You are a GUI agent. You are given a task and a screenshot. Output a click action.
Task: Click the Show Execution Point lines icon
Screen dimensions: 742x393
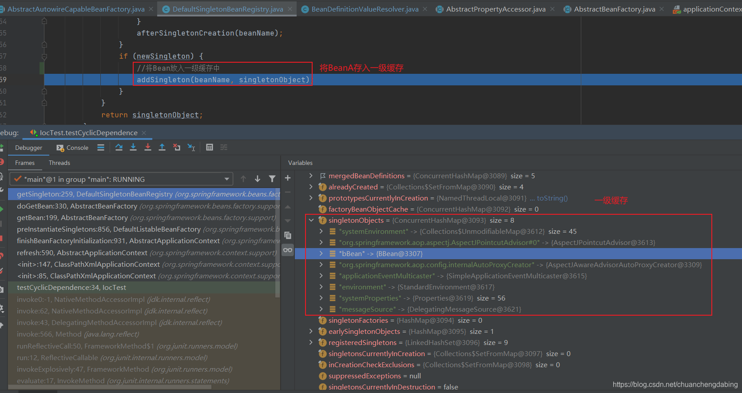click(x=101, y=147)
